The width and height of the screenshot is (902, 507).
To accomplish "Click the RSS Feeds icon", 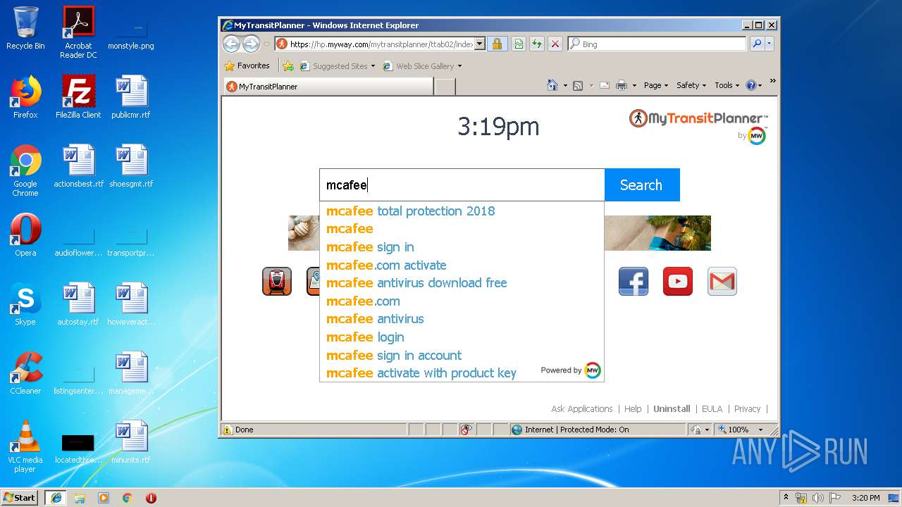I will pyautogui.click(x=578, y=85).
